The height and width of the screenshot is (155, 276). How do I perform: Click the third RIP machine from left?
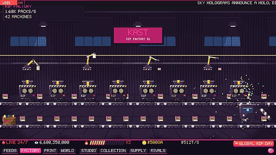click(x=88, y=90)
